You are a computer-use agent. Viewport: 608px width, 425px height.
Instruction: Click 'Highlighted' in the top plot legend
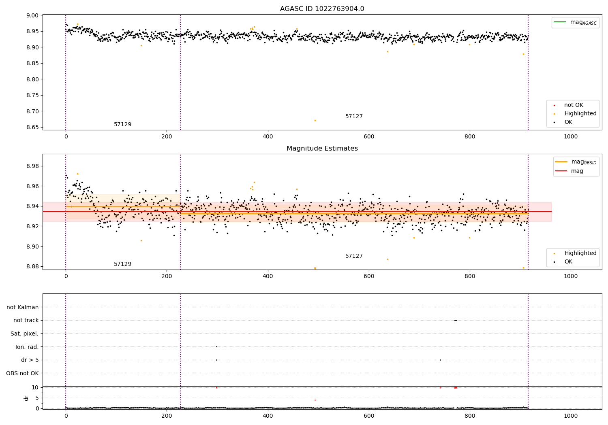(x=575, y=114)
